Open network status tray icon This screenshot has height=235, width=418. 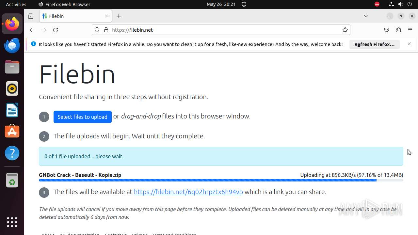click(x=391, y=4)
